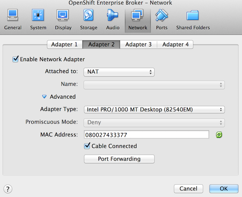Open the System settings icon
The image size is (242, 197).
pos(38,15)
